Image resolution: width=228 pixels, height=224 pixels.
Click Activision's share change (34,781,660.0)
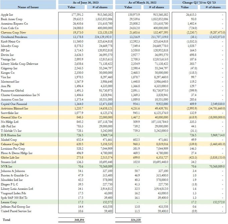point(217,108)
